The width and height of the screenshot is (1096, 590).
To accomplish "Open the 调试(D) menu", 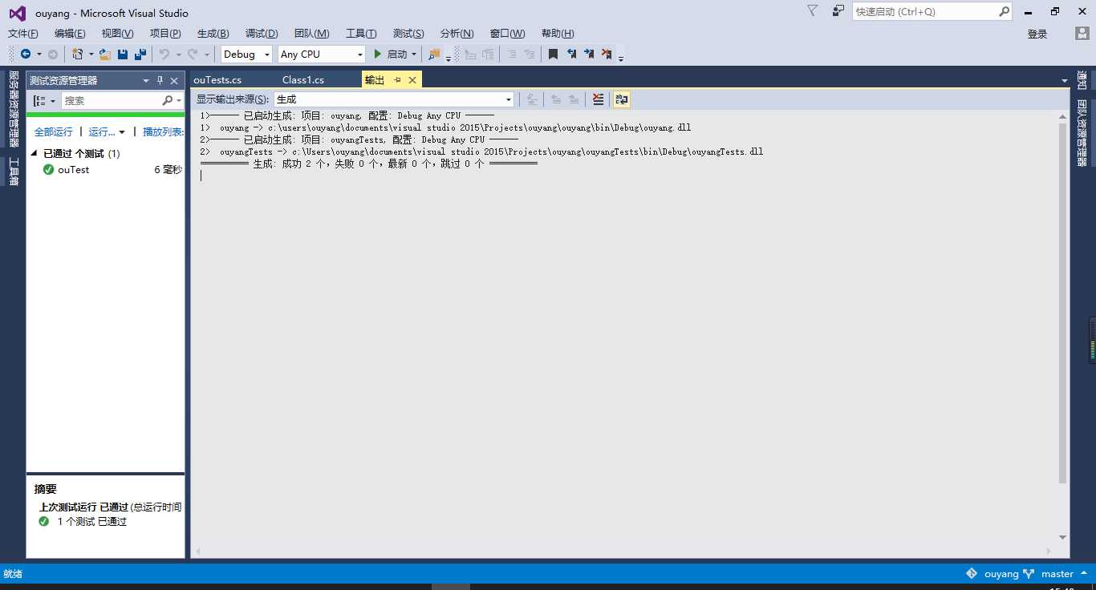I will click(x=262, y=33).
